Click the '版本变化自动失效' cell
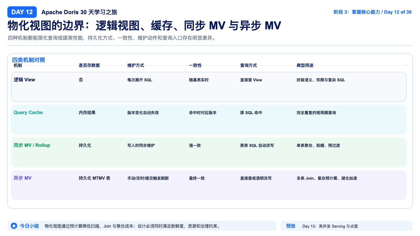420x236 pixels. [143, 112]
